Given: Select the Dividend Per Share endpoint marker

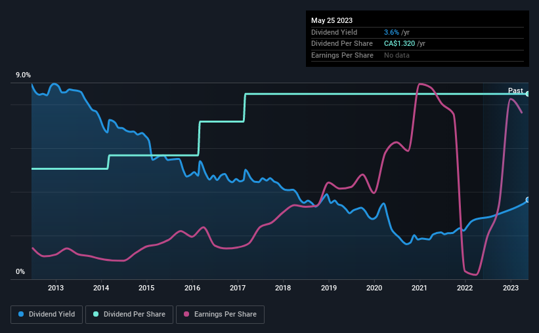Looking at the screenshot, I should [528, 94].
